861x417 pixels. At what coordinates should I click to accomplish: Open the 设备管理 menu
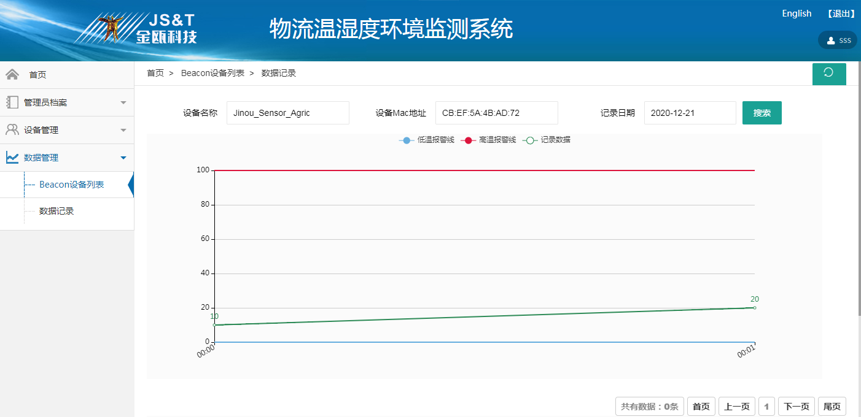coord(67,130)
